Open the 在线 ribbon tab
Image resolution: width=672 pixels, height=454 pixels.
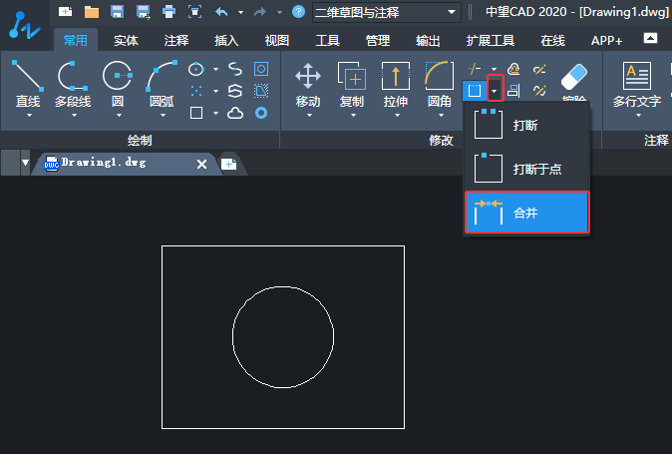[x=553, y=40]
